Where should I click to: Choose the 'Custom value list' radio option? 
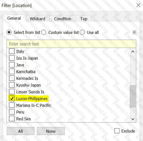(44, 32)
